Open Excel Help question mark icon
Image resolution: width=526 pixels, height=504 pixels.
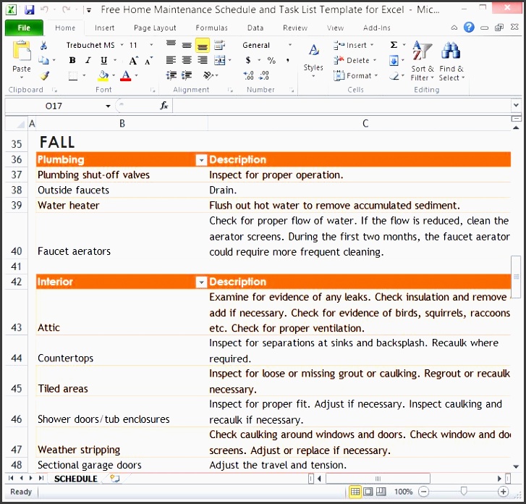pos(469,28)
